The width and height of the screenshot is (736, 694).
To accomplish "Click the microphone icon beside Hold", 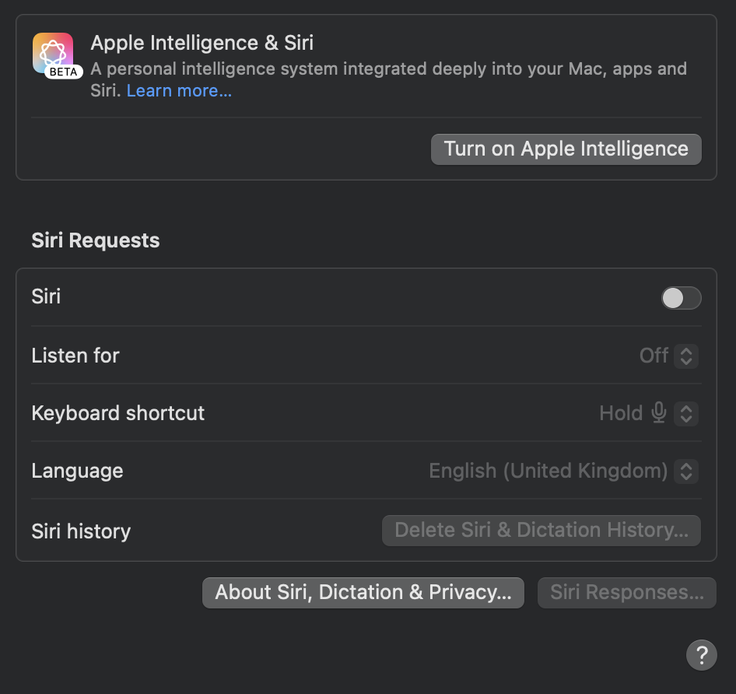I will pos(659,412).
